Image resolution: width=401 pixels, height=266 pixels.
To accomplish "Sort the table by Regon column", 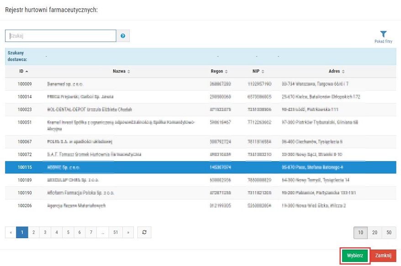I will [219, 71].
